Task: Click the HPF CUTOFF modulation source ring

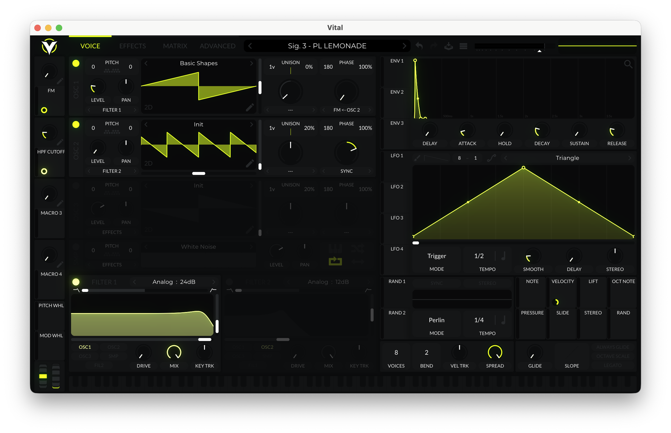Action: click(x=44, y=171)
